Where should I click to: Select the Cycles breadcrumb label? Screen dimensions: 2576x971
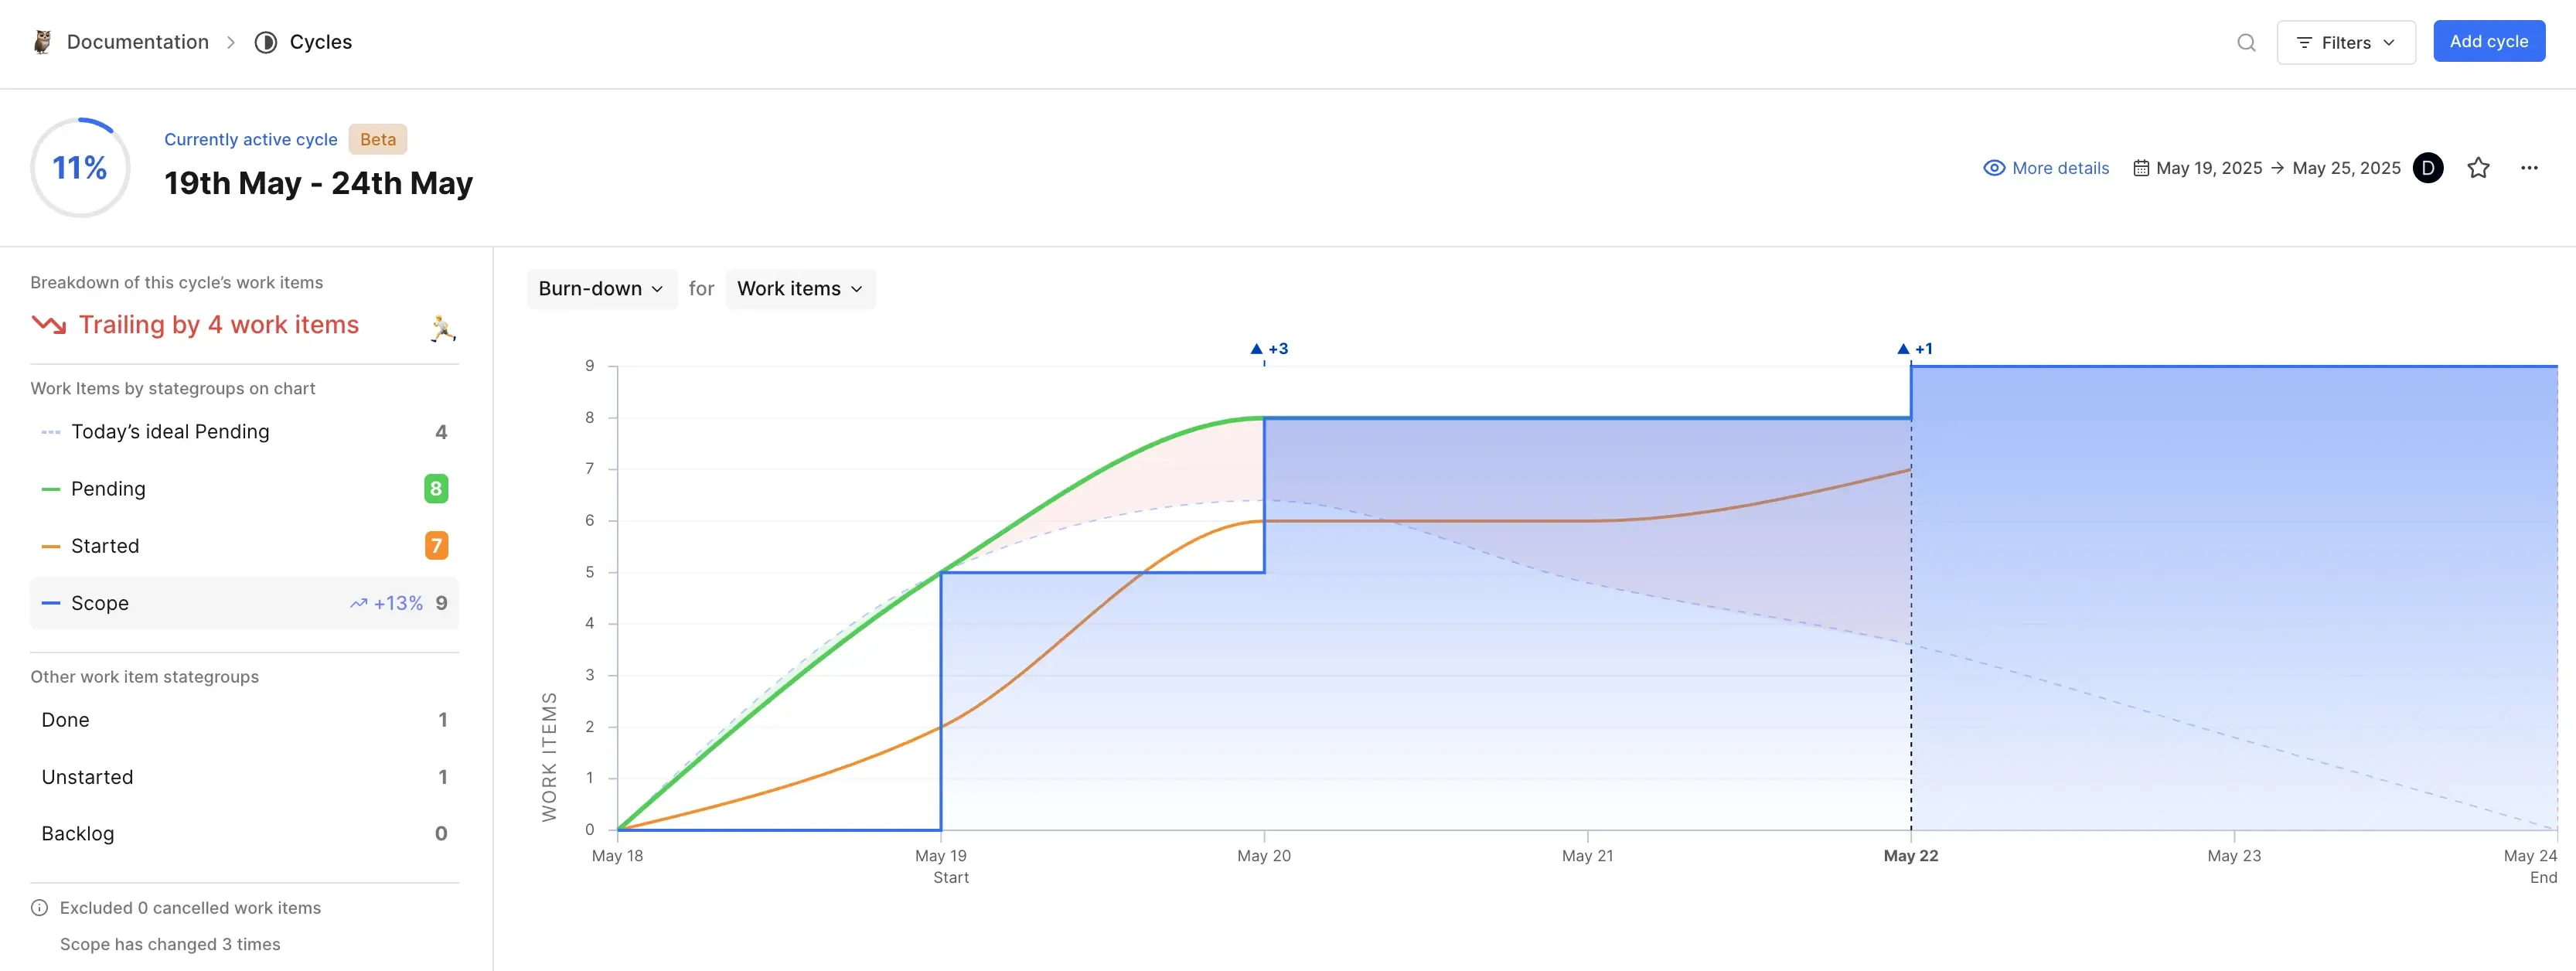pos(320,42)
